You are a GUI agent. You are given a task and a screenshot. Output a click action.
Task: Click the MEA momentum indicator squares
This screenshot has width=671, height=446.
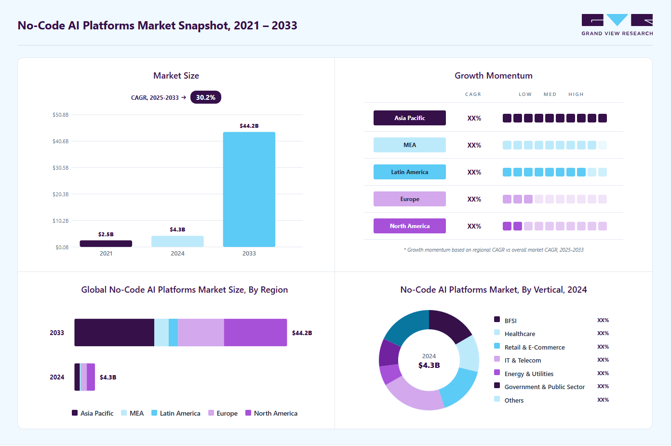555,145
